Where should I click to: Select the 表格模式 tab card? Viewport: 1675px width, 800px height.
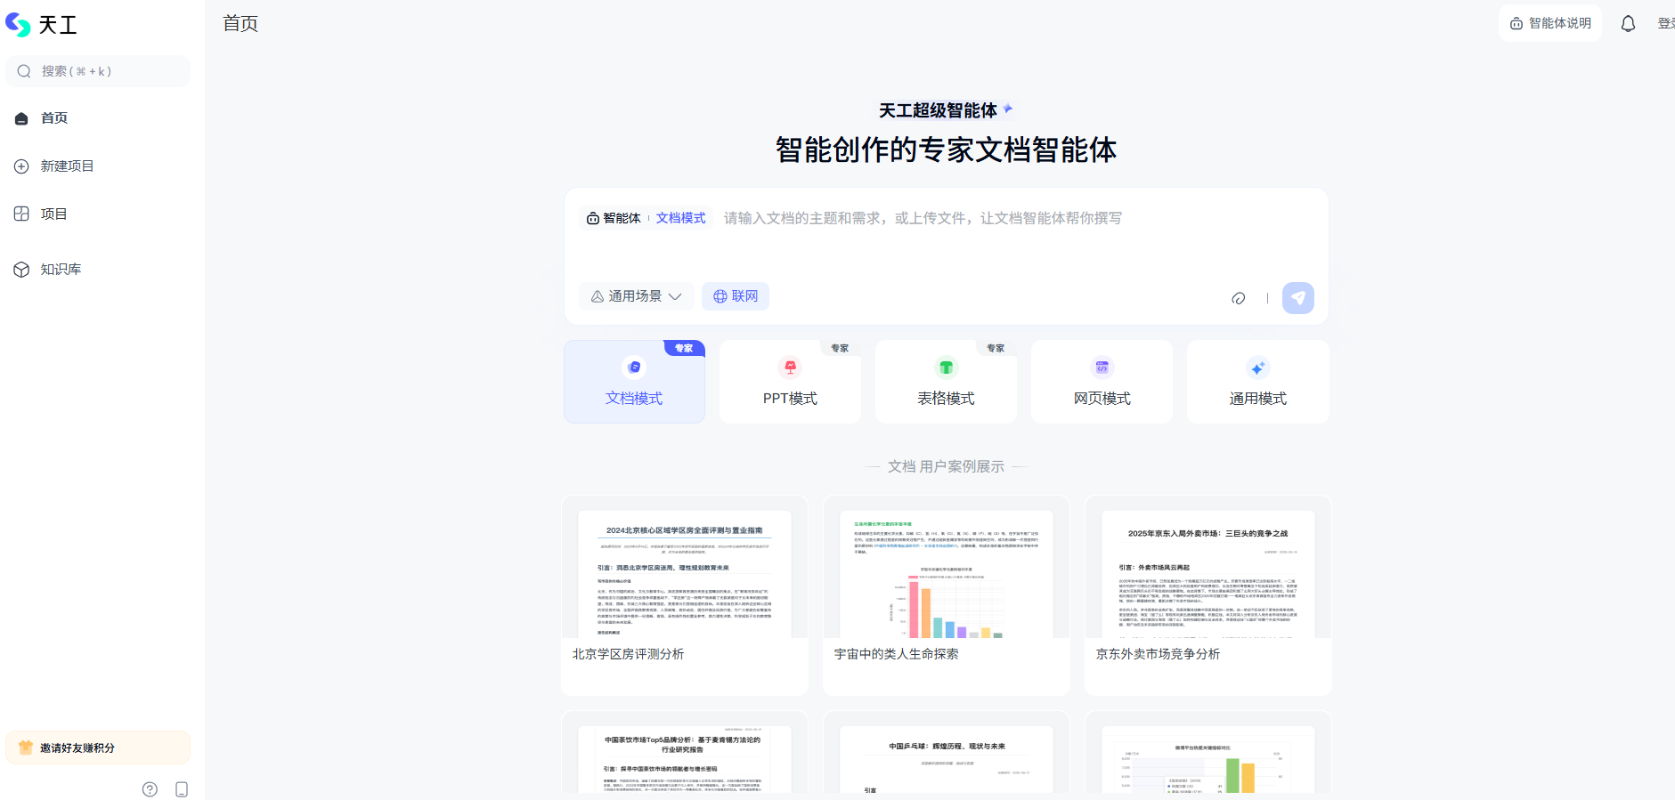[x=946, y=382]
